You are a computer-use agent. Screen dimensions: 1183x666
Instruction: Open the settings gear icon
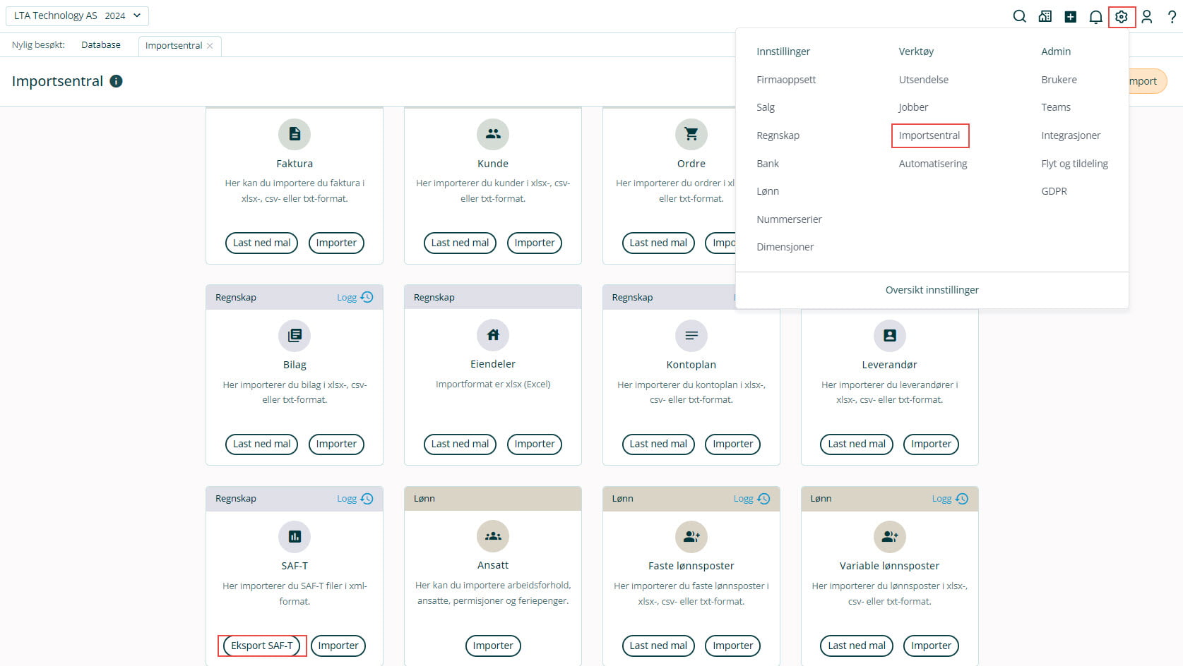[x=1121, y=16]
